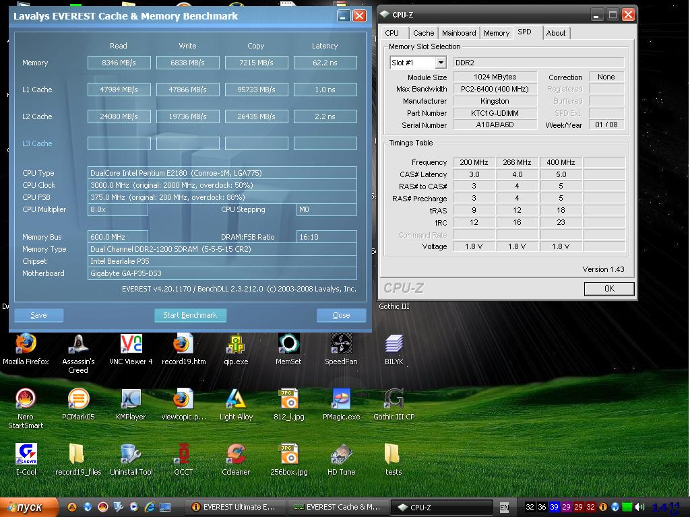Launch qip.exe desktop icon

pos(236,349)
